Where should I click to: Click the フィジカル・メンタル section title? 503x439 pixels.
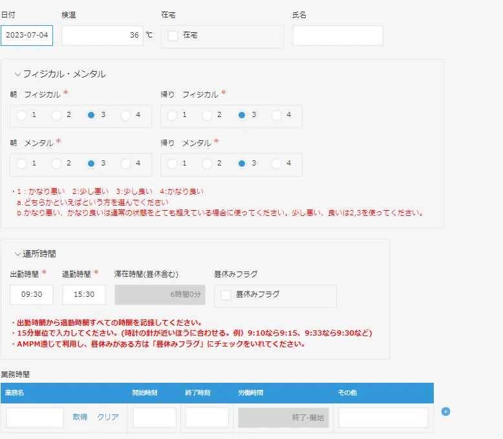click(64, 74)
